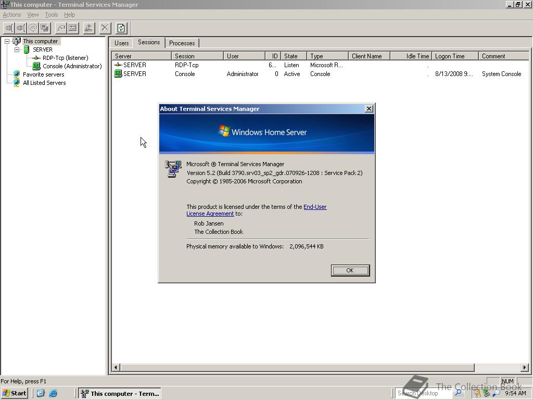Click the computers icon beside This computer

coord(16,41)
